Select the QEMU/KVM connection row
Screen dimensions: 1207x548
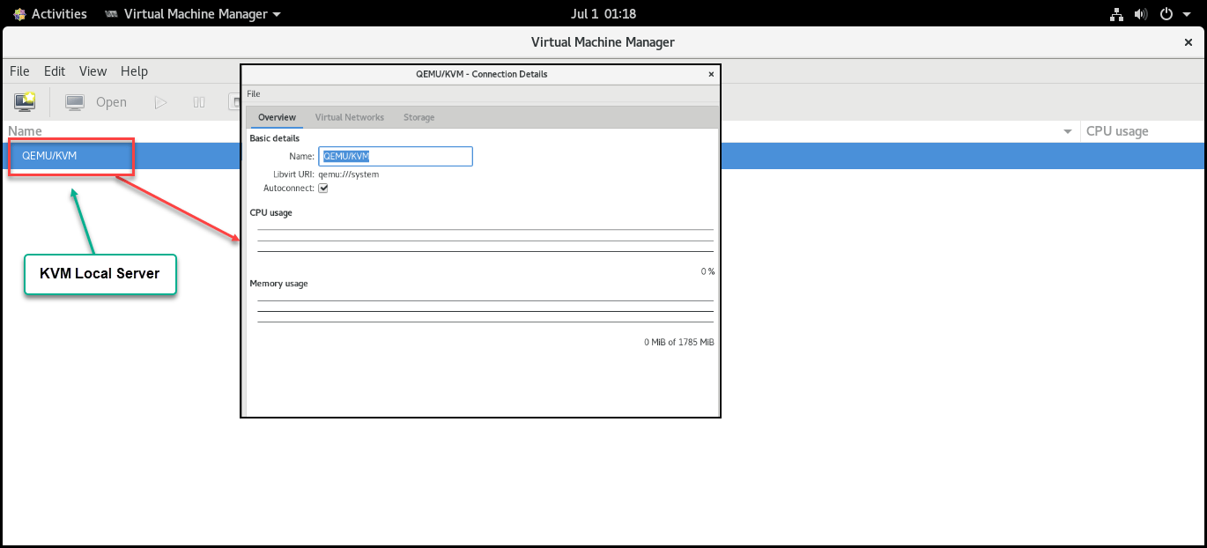tap(603, 156)
